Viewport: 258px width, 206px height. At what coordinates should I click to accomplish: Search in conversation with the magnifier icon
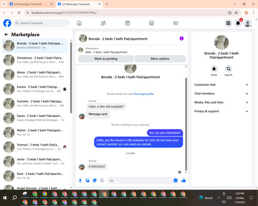click(x=228, y=69)
